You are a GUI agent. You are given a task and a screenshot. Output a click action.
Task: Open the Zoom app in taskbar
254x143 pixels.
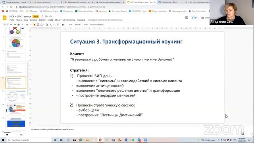tap(146, 140)
